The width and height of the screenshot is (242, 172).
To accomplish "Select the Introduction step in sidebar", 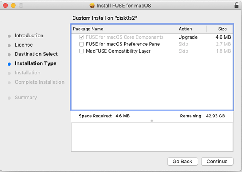I will [29, 35].
